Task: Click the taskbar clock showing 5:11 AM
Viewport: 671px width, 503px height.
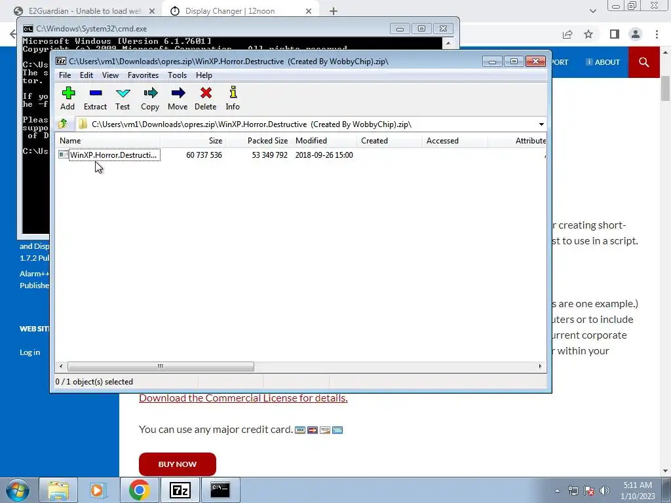Action: tap(638, 491)
